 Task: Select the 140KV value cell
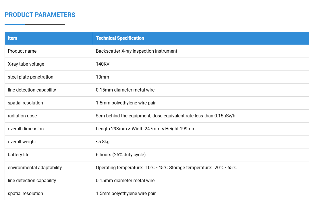coord(103,64)
